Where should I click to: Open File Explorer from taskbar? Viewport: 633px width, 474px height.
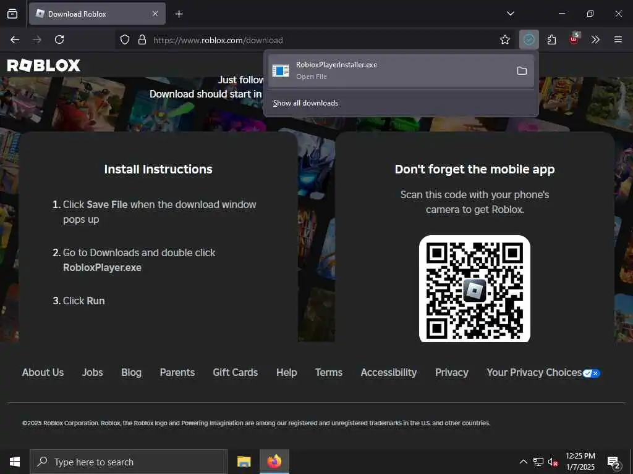point(244,462)
